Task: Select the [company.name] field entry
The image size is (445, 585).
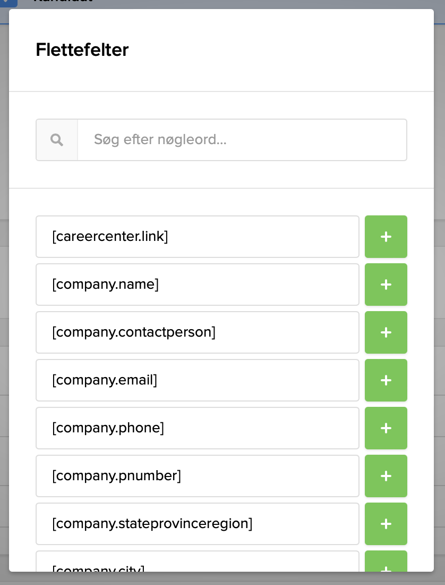Action: click(197, 285)
